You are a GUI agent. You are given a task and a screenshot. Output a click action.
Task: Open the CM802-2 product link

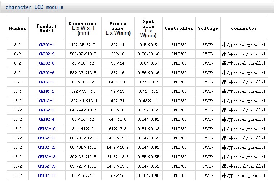47,54
